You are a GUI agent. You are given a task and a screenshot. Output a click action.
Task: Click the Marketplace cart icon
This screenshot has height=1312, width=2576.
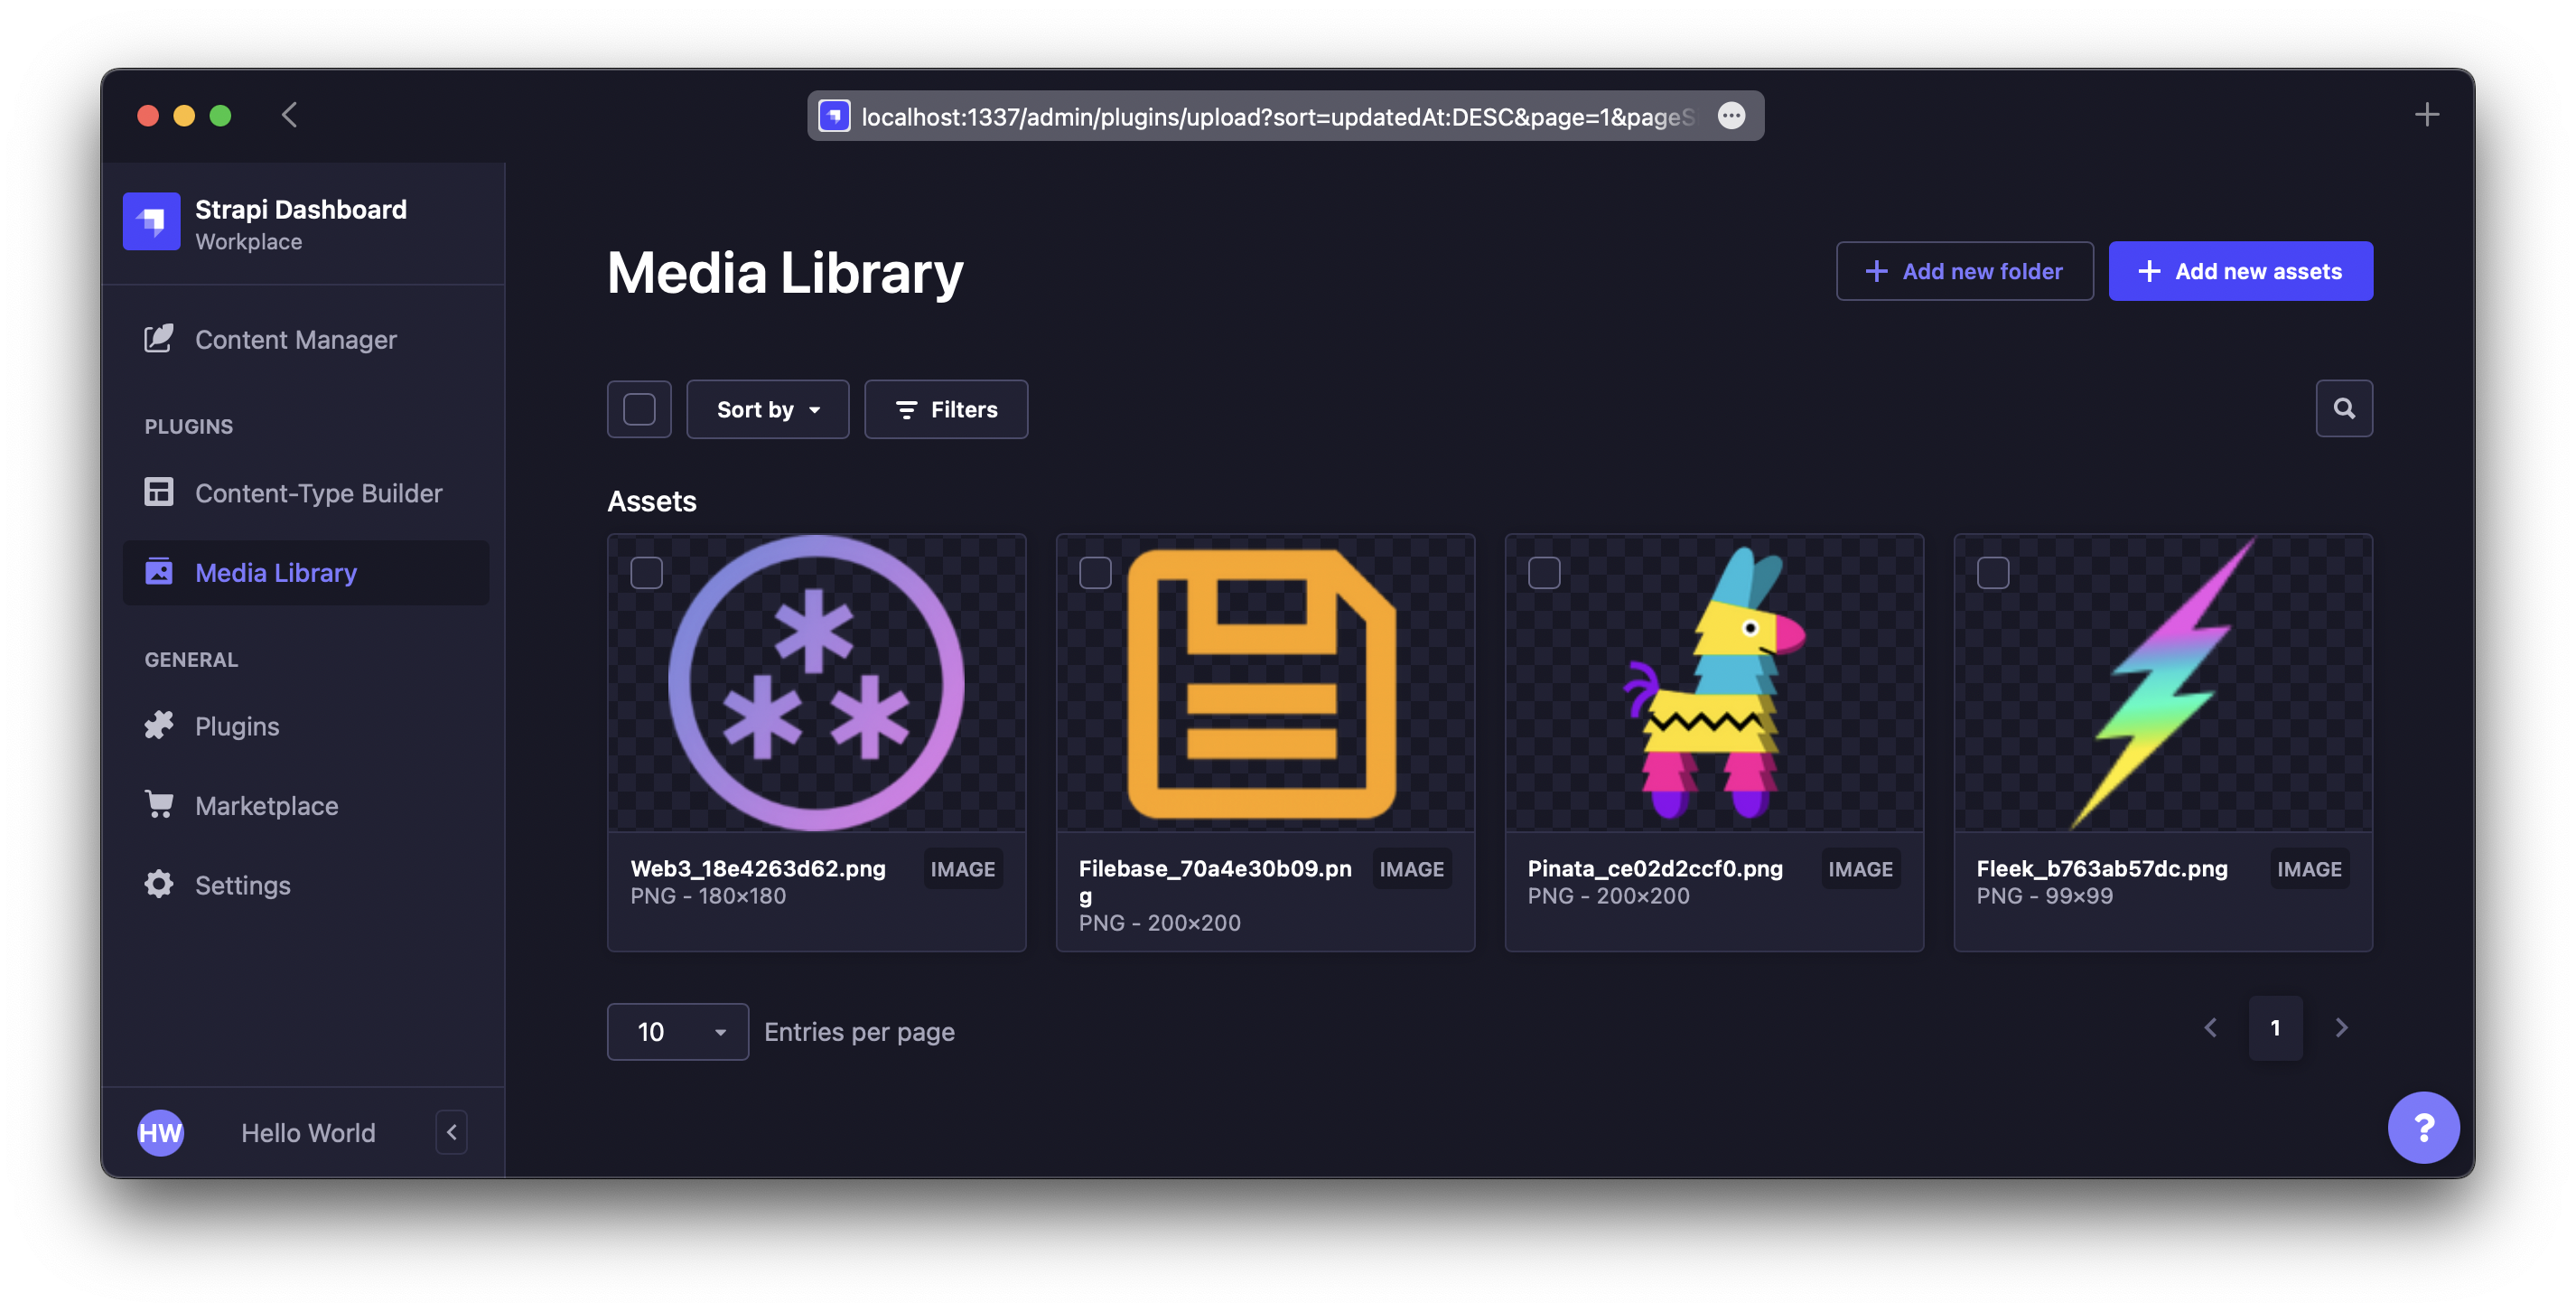coord(159,804)
